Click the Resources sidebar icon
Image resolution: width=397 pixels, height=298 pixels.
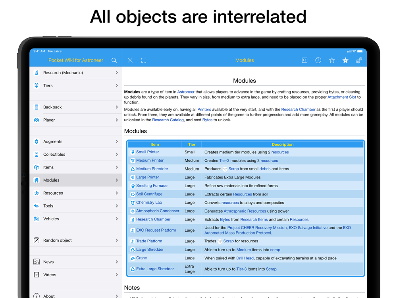point(37,193)
